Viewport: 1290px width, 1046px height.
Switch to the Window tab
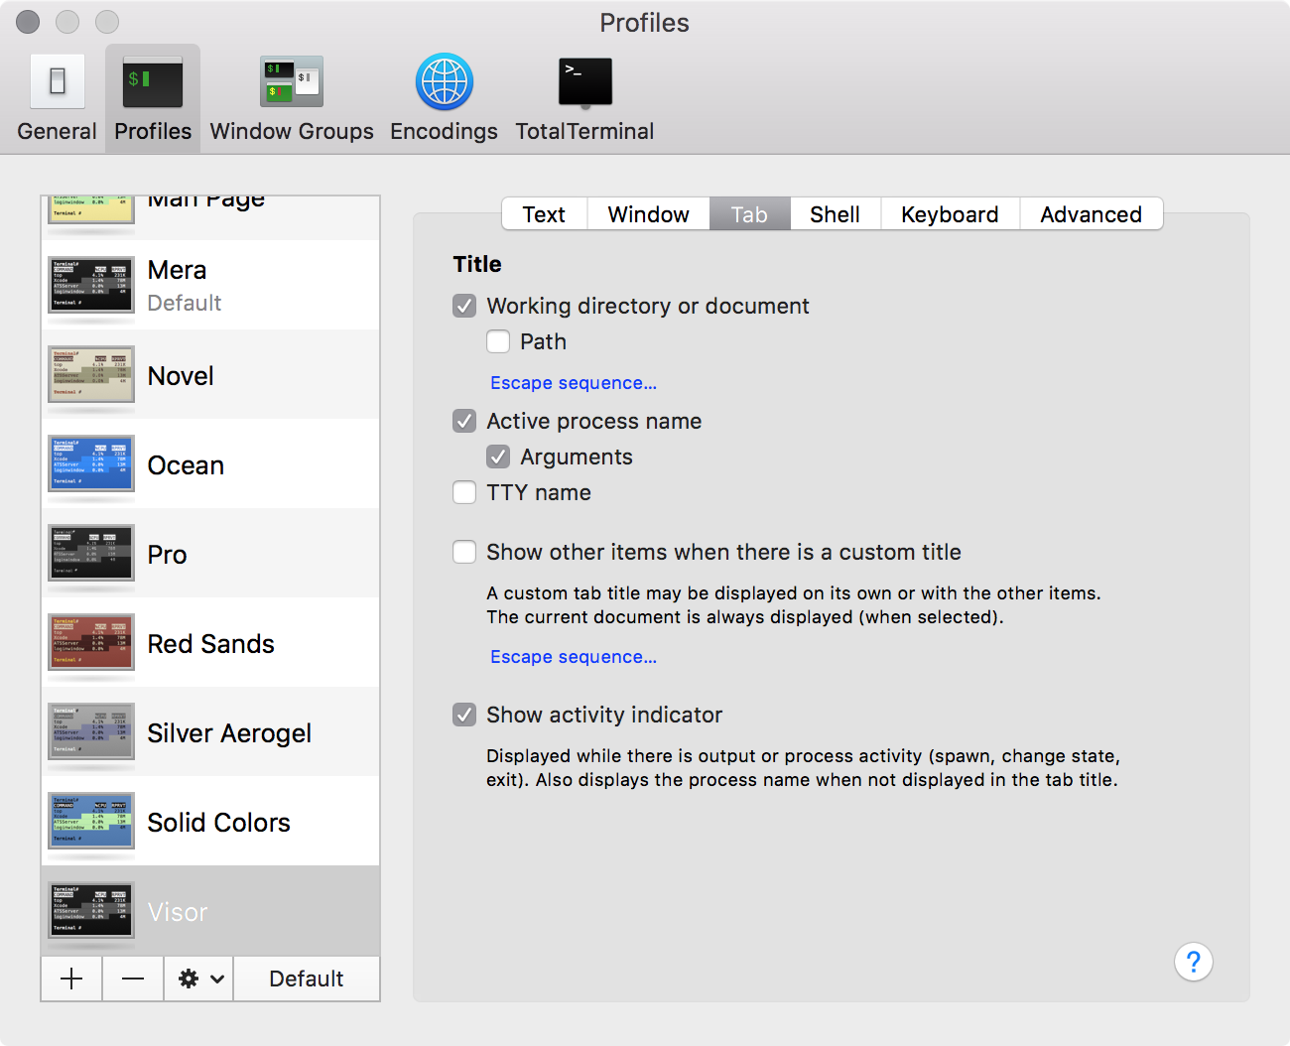pyautogui.click(x=648, y=214)
